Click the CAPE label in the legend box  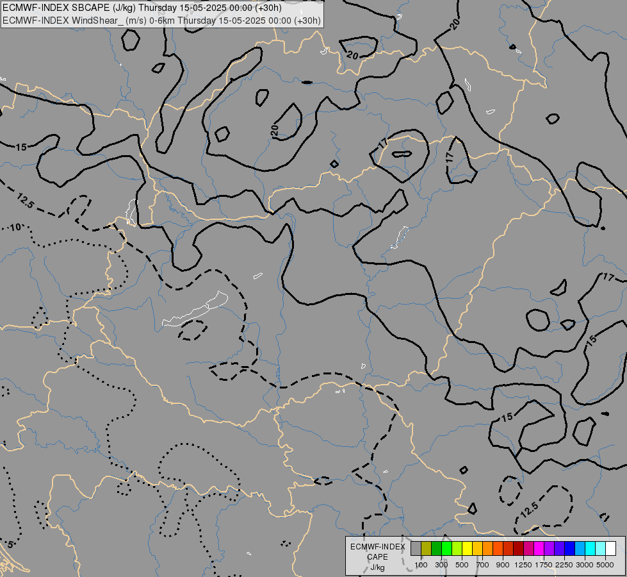(x=377, y=557)
